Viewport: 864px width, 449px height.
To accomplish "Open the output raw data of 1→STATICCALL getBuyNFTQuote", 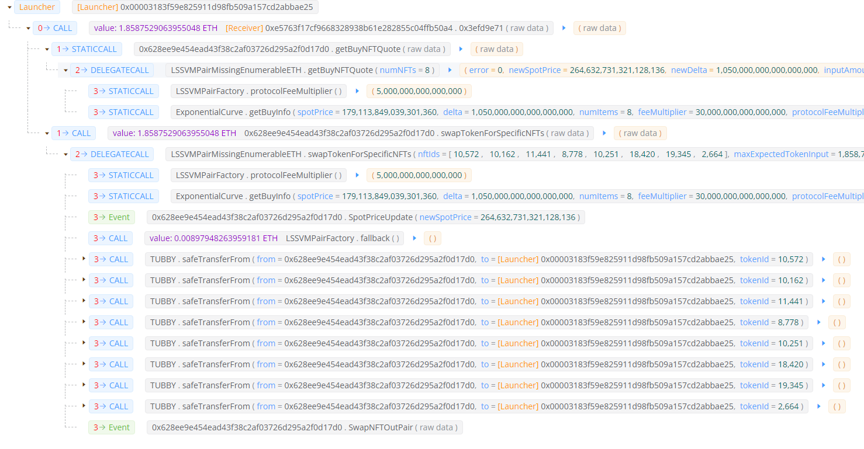I will [x=497, y=49].
